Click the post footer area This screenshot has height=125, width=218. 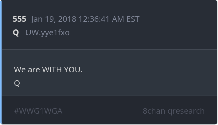[109, 110]
